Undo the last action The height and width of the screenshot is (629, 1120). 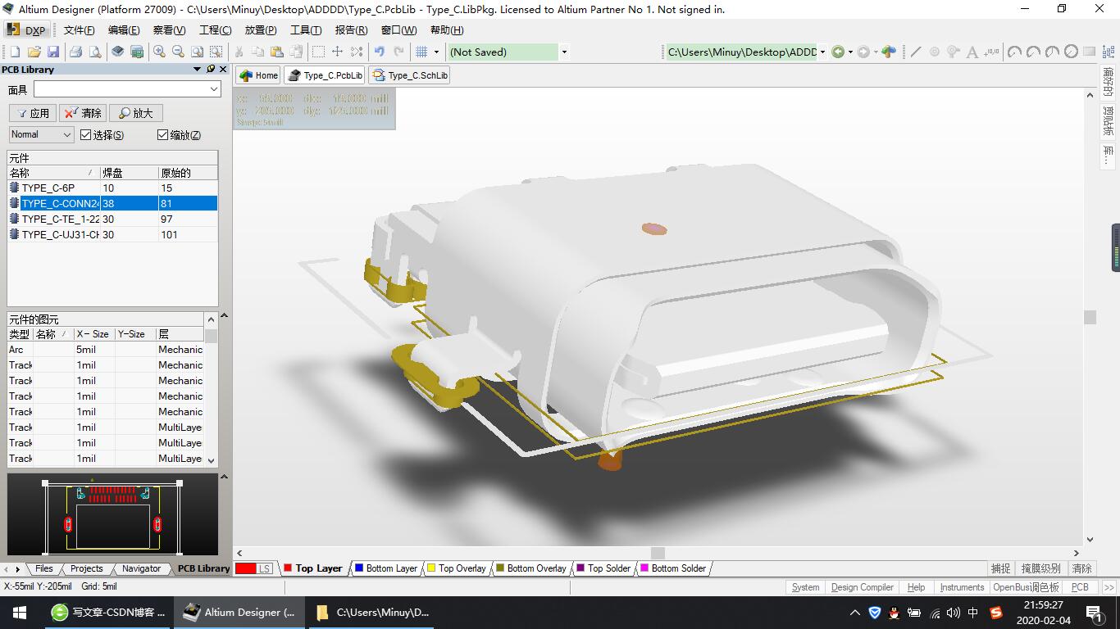(x=380, y=52)
